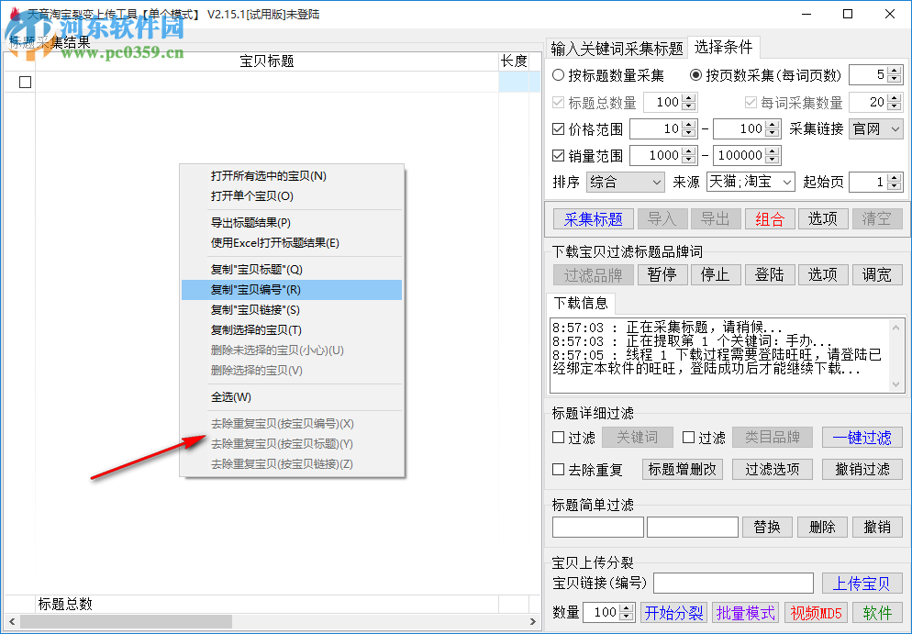Start splitting with 开始分裂 button
Image resolution: width=912 pixels, height=634 pixels.
coord(673,613)
